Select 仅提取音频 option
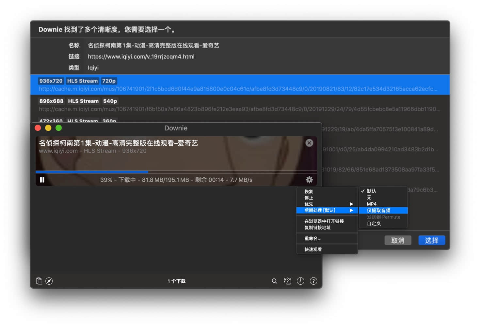The image size is (480, 328). click(383, 211)
